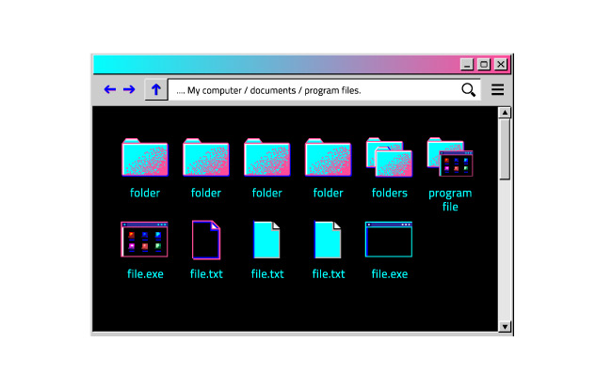The height and width of the screenshot is (373, 612).
Task: Click the scrollbar down arrow
Action: pos(505,326)
